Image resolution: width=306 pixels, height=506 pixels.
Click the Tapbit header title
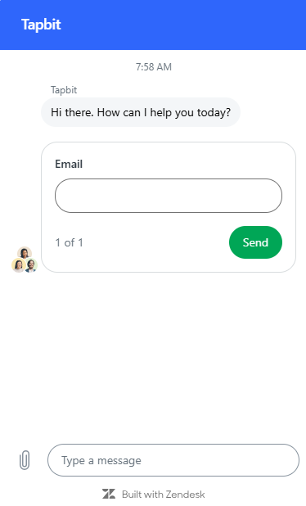tap(41, 25)
